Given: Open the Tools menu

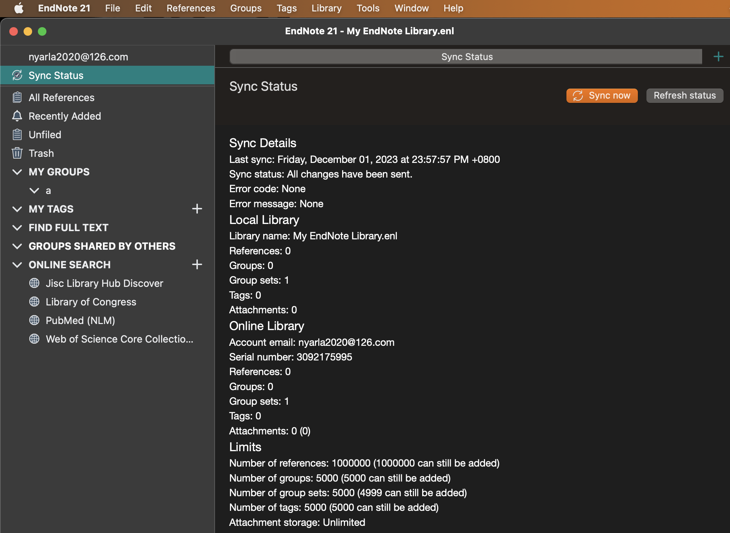Looking at the screenshot, I should (x=368, y=8).
